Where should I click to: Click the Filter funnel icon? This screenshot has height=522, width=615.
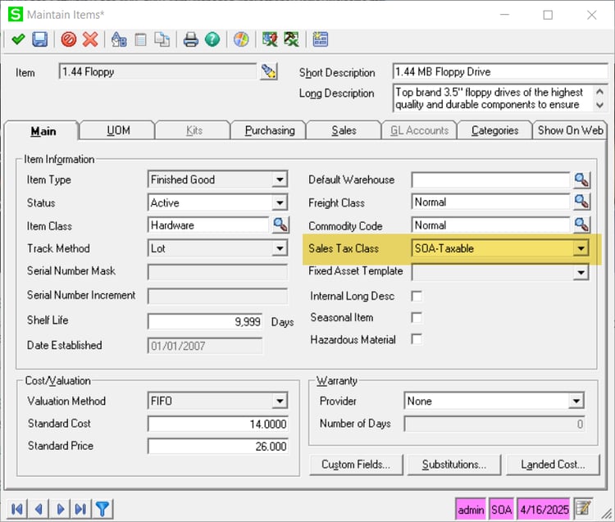[102, 509]
